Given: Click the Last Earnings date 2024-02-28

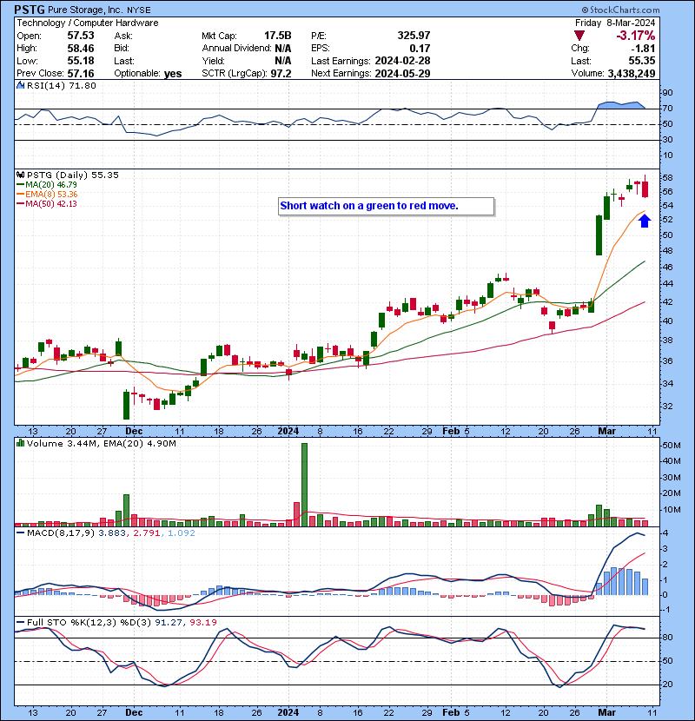Looking at the screenshot, I should 402,61.
